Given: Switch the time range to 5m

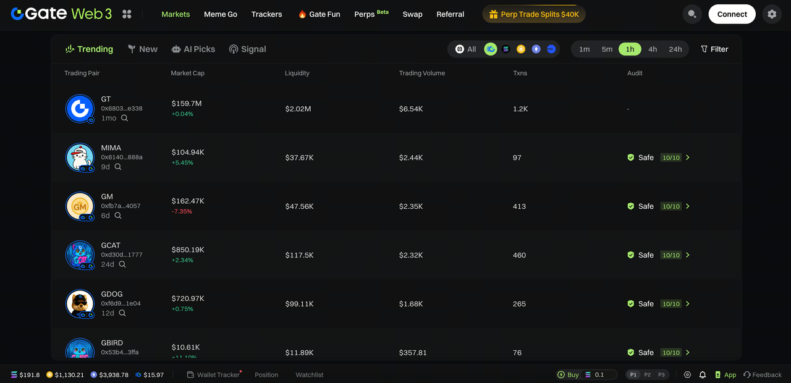Looking at the screenshot, I should [607, 49].
